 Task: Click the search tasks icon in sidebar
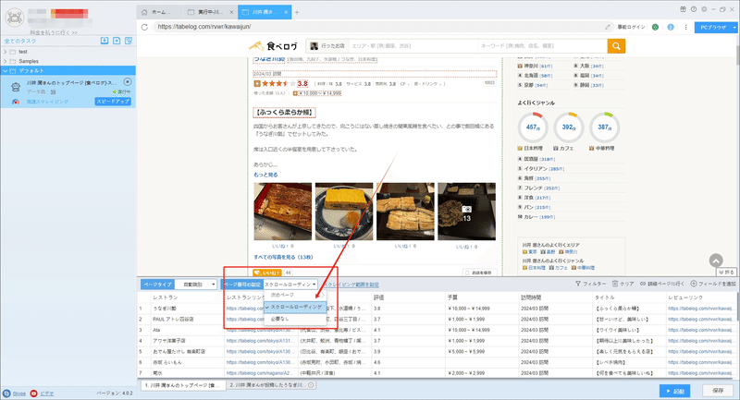pyautogui.click(x=129, y=41)
